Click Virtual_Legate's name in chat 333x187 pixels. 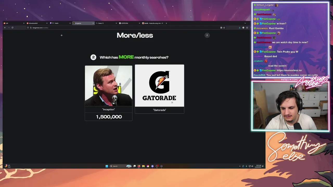click(x=265, y=5)
